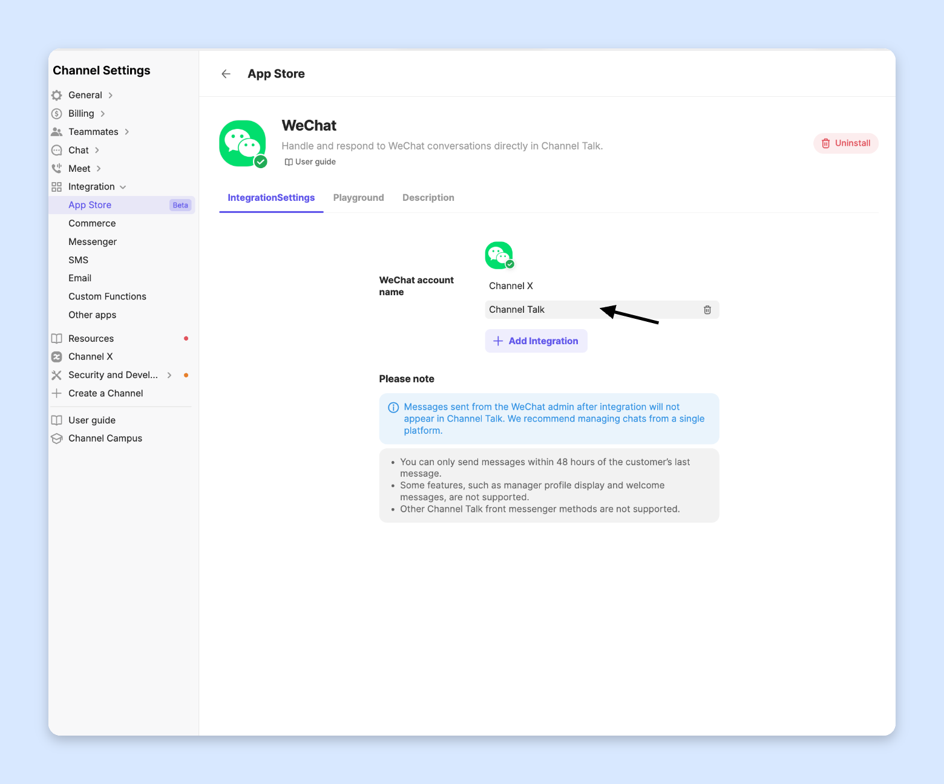Image resolution: width=944 pixels, height=784 pixels.
Task: Click the Chat bubble icon in sidebar
Action: tap(57, 150)
